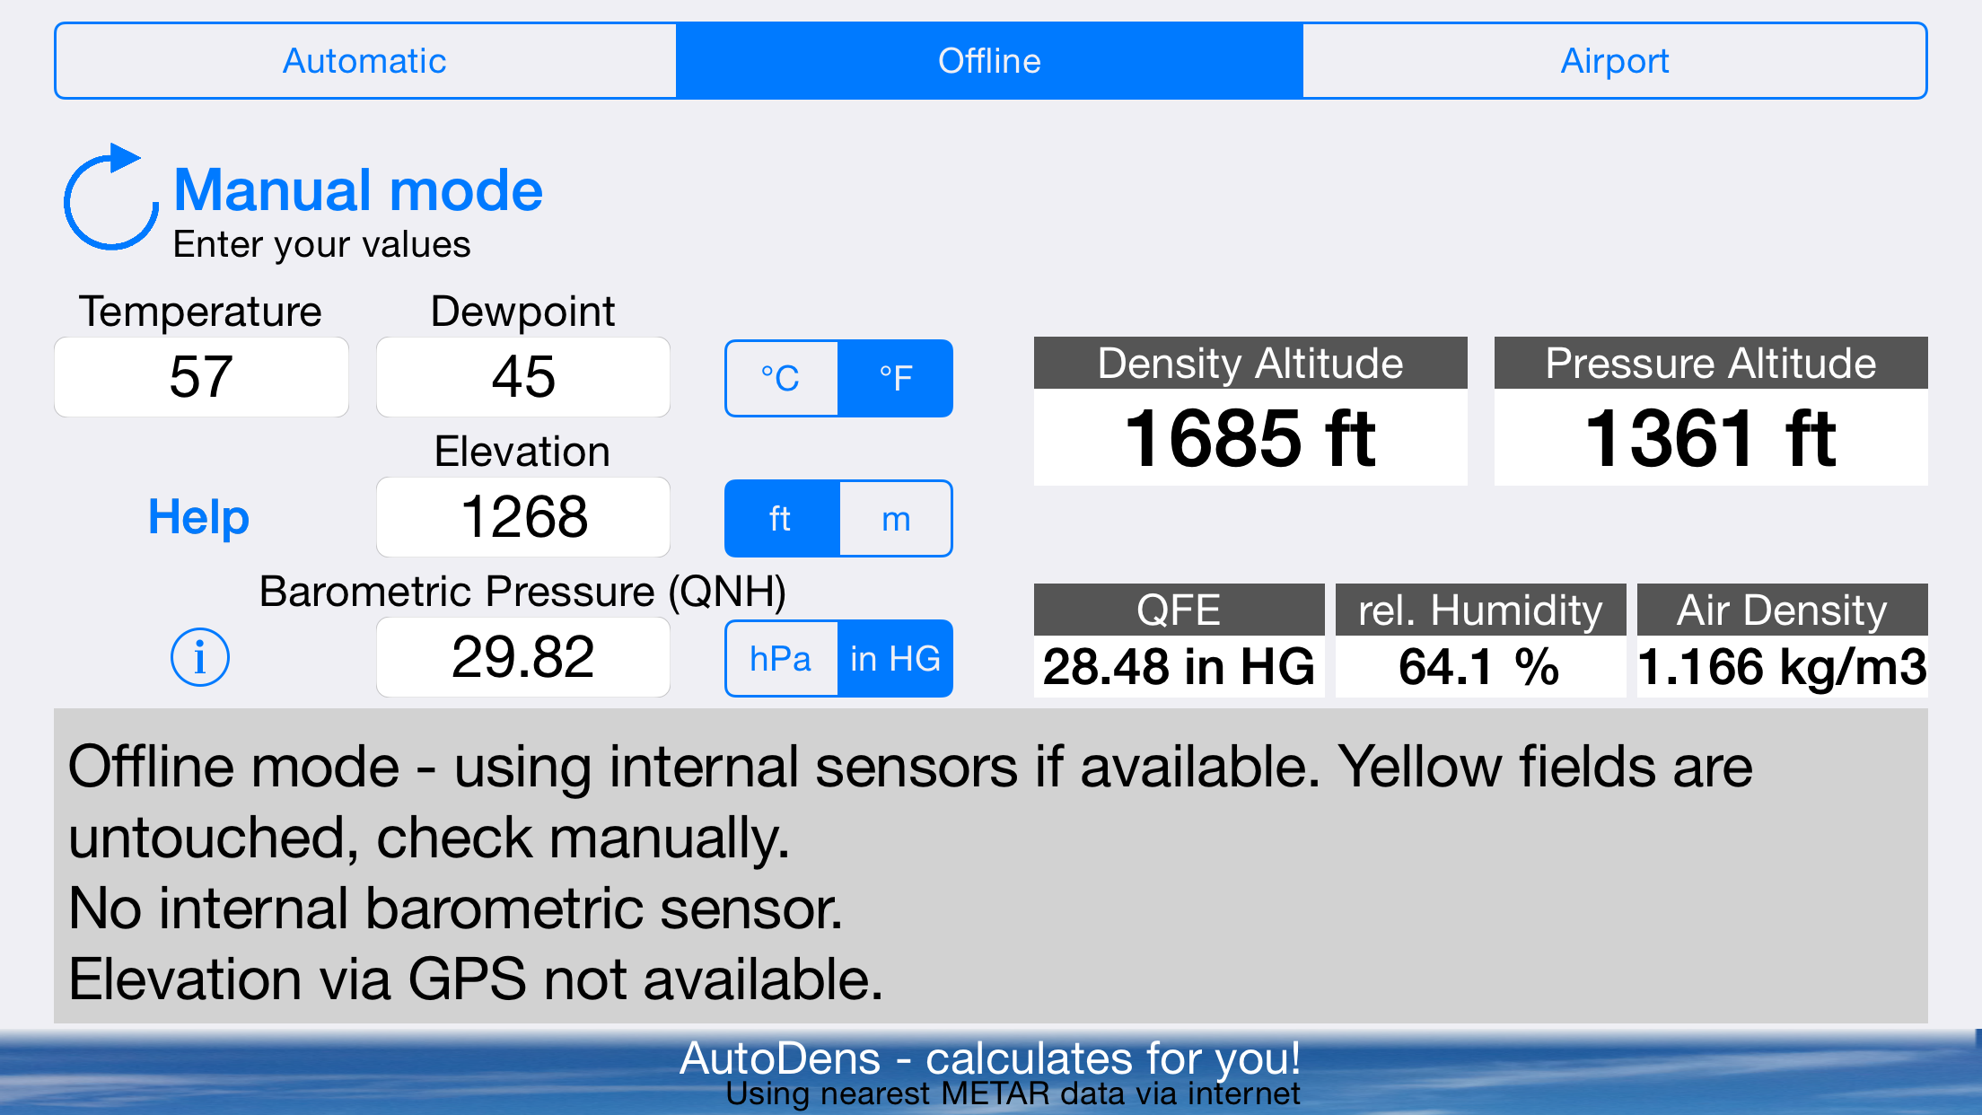Edit the Elevation value 1268

[x=522, y=517]
